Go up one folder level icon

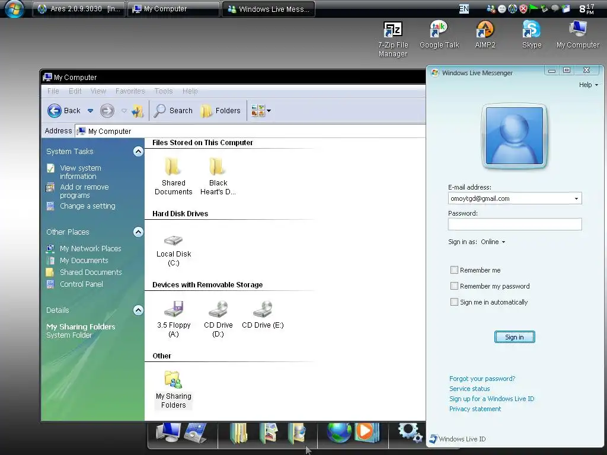click(137, 111)
